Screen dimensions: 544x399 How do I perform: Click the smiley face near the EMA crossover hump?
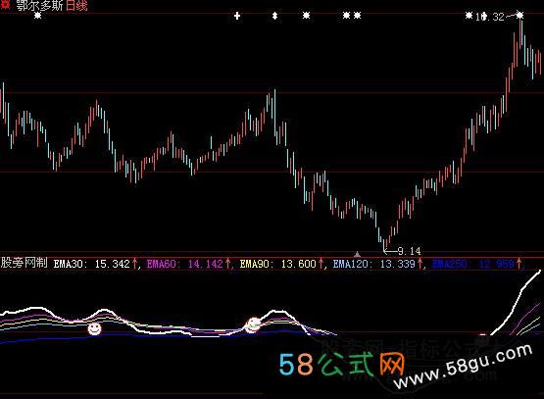[253, 324]
